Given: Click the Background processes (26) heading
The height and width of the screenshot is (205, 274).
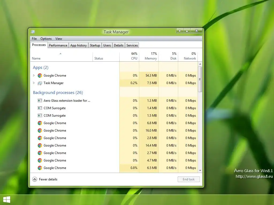Looking at the screenshot, I should tap(58, 93).
